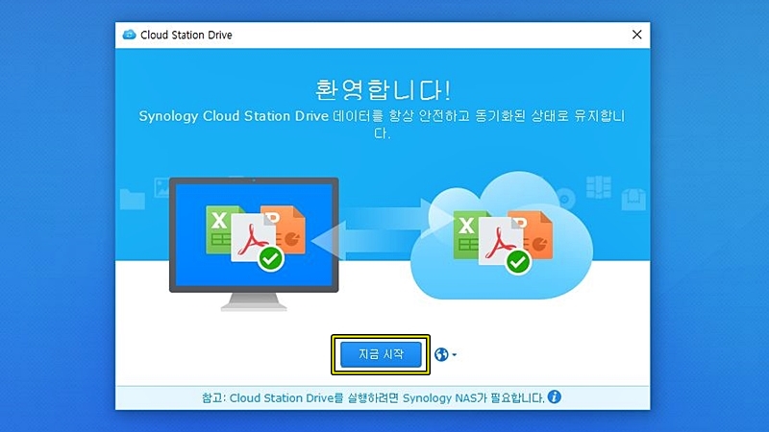Open the globe language dropdown
The width and height of the screenshot is (769, 432).
445,354
